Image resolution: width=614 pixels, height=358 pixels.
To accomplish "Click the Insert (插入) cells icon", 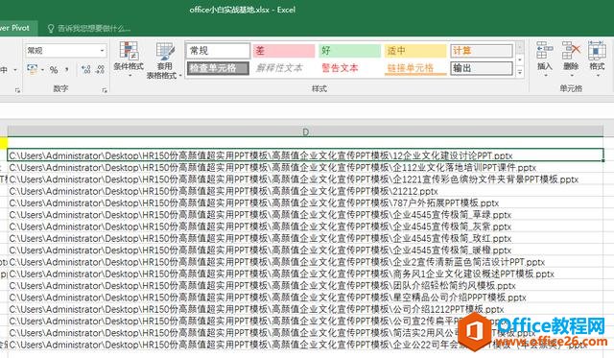I will pos(544,51).
